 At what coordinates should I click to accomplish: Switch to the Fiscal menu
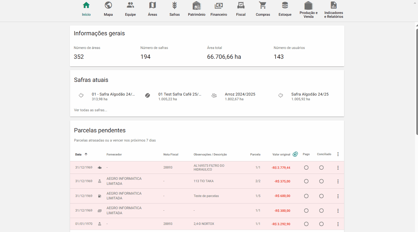point(241,9)
